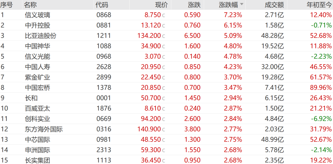Click the 序号 column header
This screenshot has width=333, height=164.
[x=6, y=5]
